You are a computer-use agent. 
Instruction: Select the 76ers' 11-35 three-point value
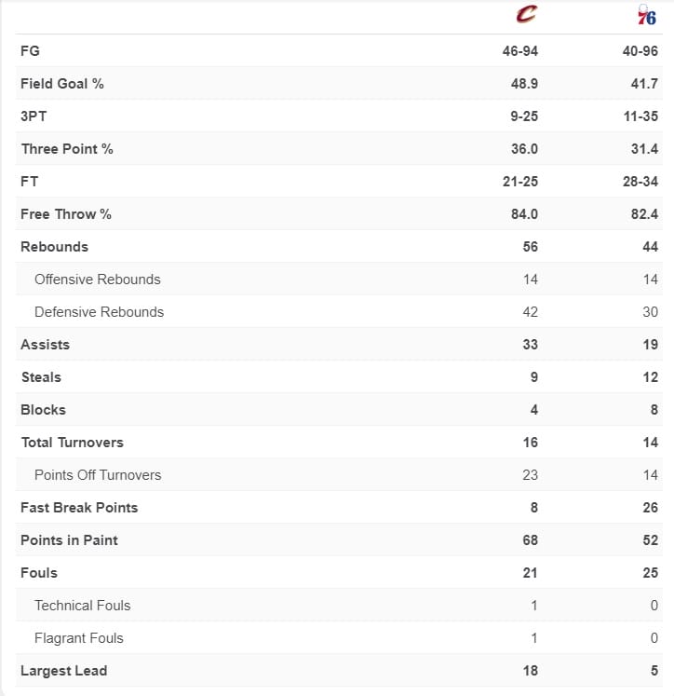tap(640, 116)
